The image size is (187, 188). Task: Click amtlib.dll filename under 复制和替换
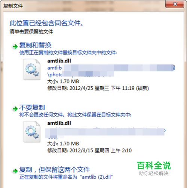pyautogui.click(x=59, y=61)
